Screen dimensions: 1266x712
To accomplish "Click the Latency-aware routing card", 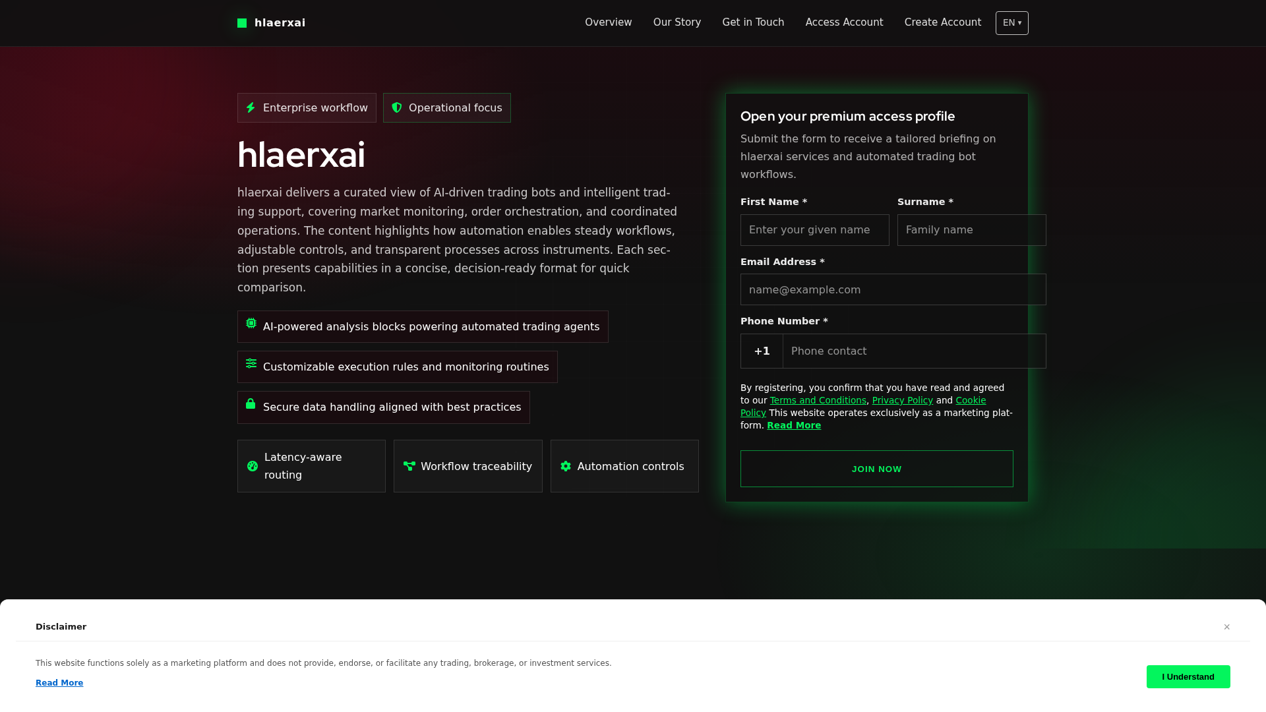I will (311, 466).
